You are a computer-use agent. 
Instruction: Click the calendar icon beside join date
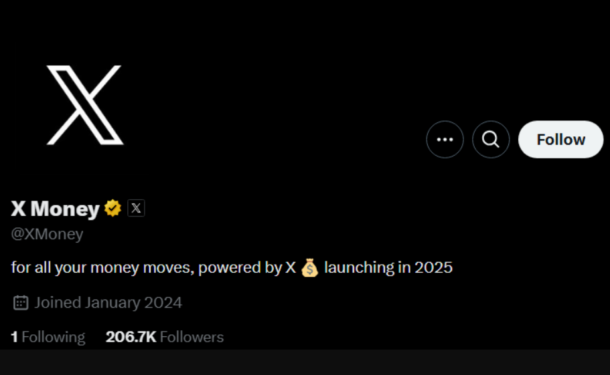pyautogui.click(x=21, y=303)
